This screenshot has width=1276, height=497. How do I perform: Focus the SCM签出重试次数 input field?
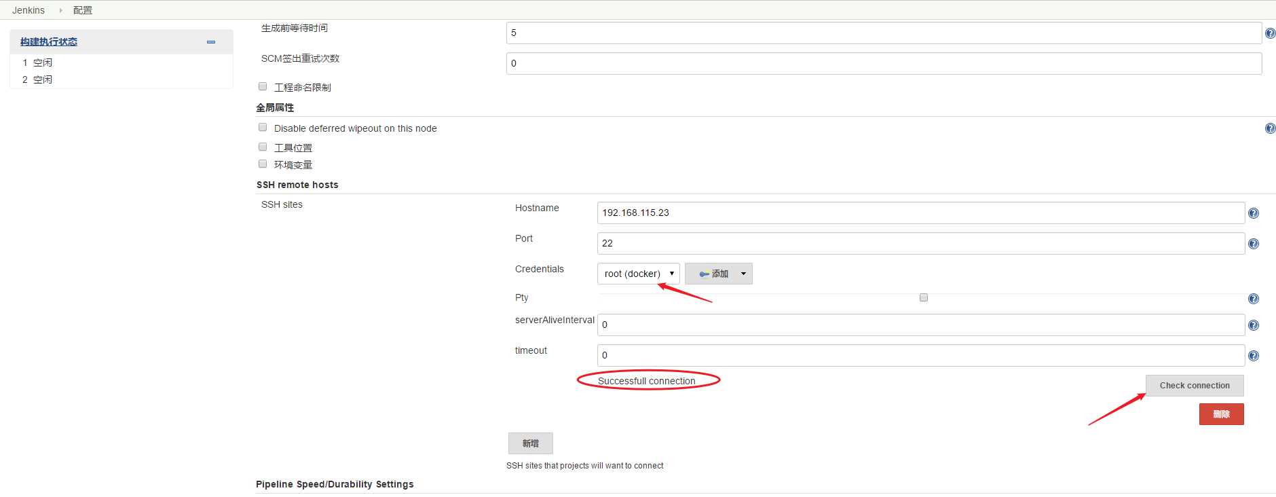click(x=884, y=63)
